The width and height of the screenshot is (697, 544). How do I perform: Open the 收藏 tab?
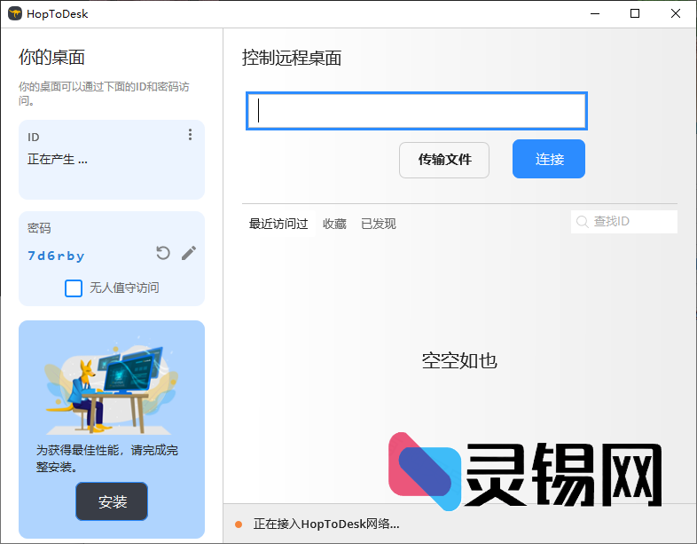[334, 224]
